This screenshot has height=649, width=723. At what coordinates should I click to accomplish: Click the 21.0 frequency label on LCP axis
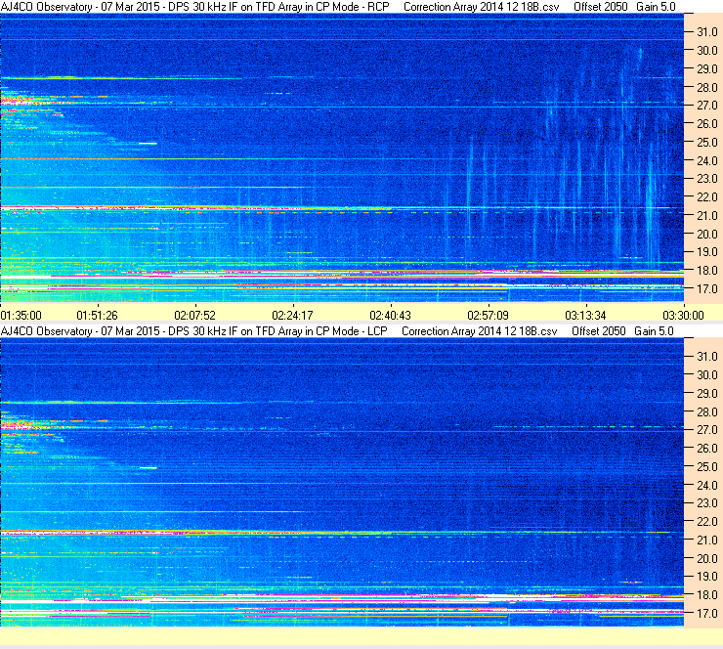[707, 541]
